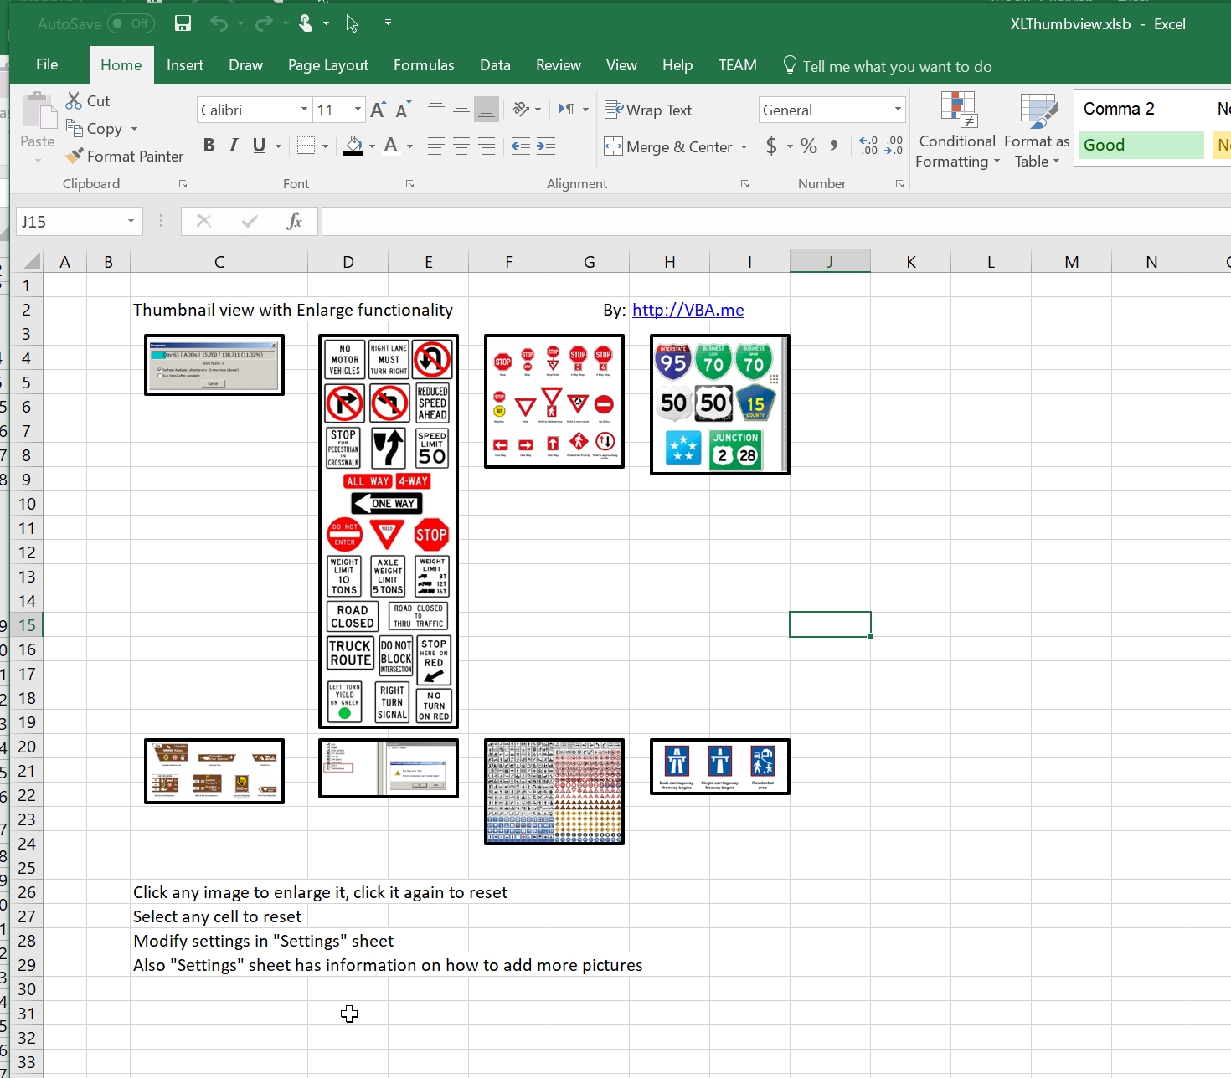The height and width of the screenshot is (1078, 1231).
Task: Expand the General number format dropdown
Action: pos(898,110)
